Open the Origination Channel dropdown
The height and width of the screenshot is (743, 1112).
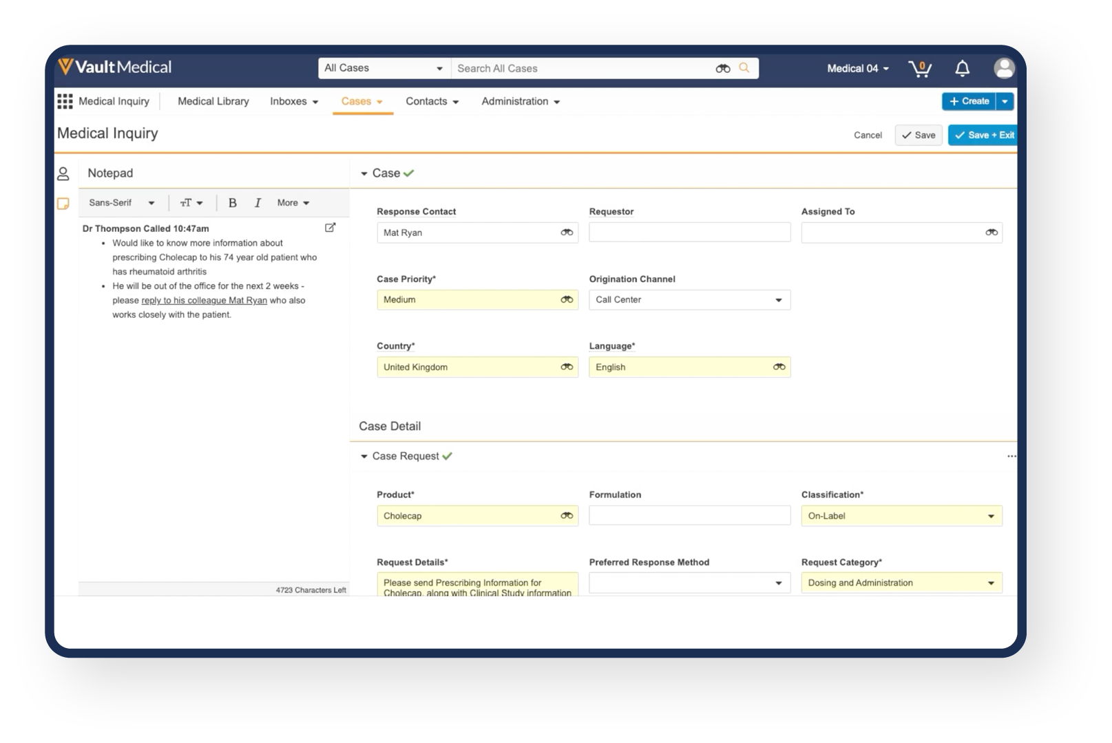coord(689,300)
